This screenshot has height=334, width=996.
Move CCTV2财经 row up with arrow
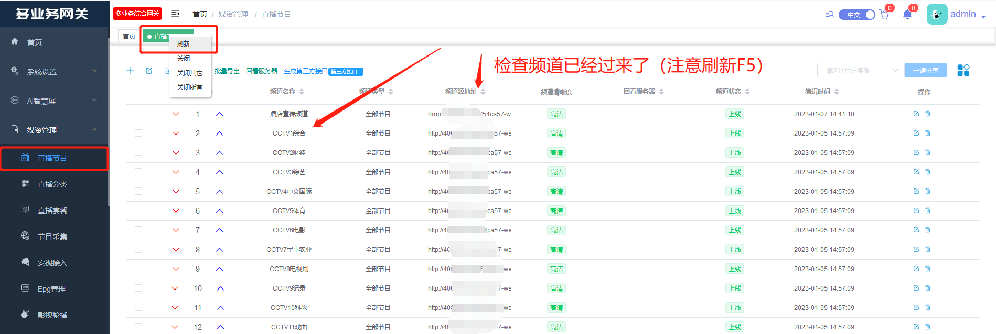coord(219,153)
